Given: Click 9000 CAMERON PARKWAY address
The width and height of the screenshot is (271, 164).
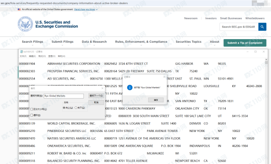Looking at the screenshot, I should point(137,108).
